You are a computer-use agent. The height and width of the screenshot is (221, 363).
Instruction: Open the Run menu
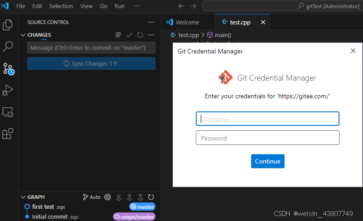coord(119,6)
